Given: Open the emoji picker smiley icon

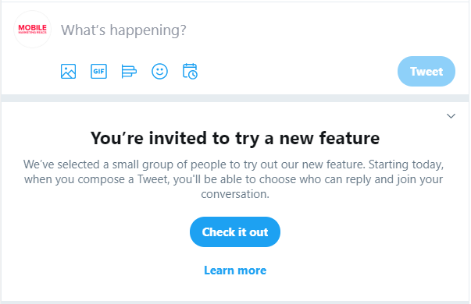Looking at the screenshot, I should [x=159, y=72].
